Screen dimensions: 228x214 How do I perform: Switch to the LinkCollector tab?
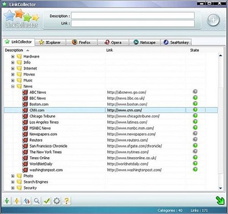(18, 42)
